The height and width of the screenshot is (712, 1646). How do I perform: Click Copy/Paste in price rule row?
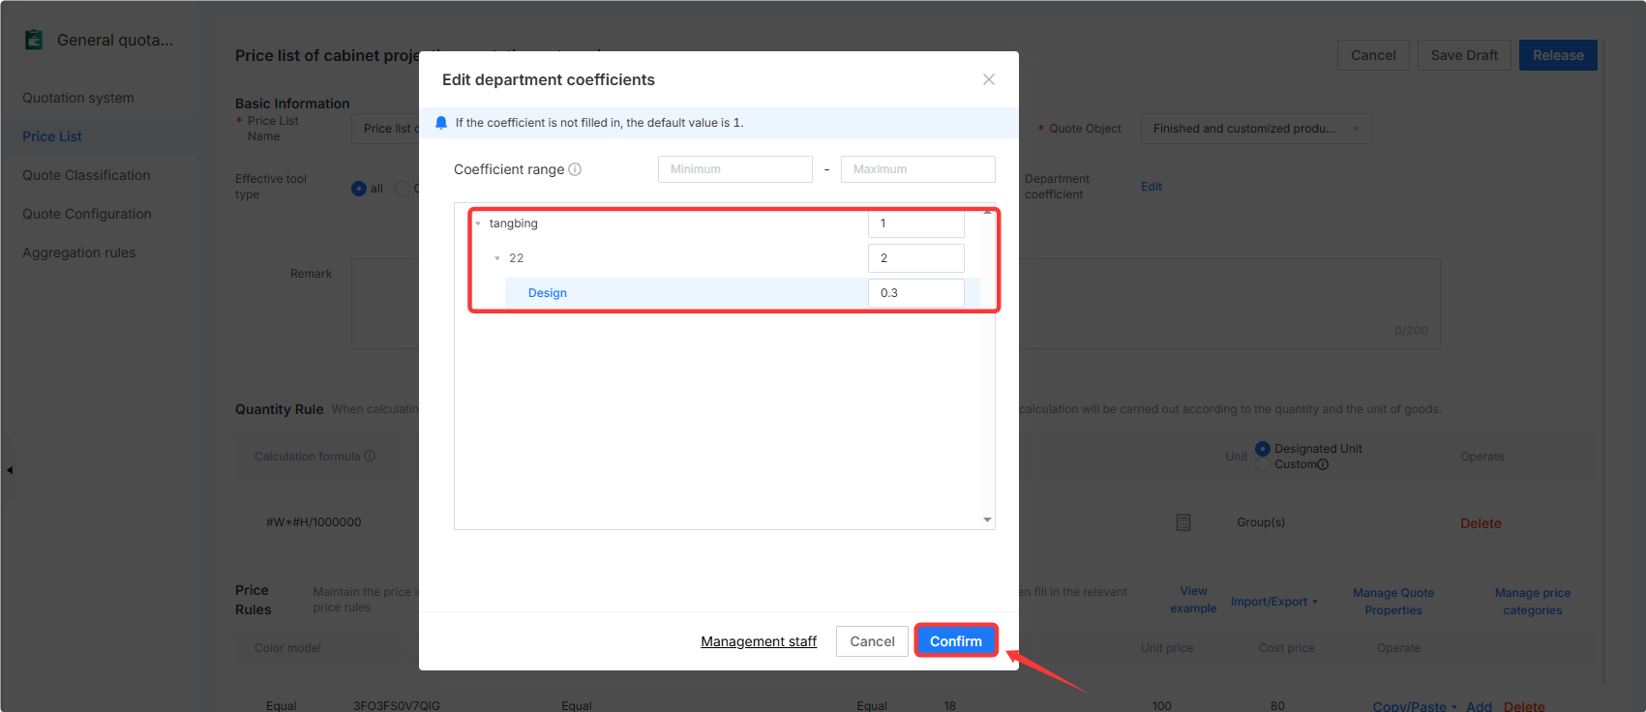pyautogui.click(x=1414, y=706)
